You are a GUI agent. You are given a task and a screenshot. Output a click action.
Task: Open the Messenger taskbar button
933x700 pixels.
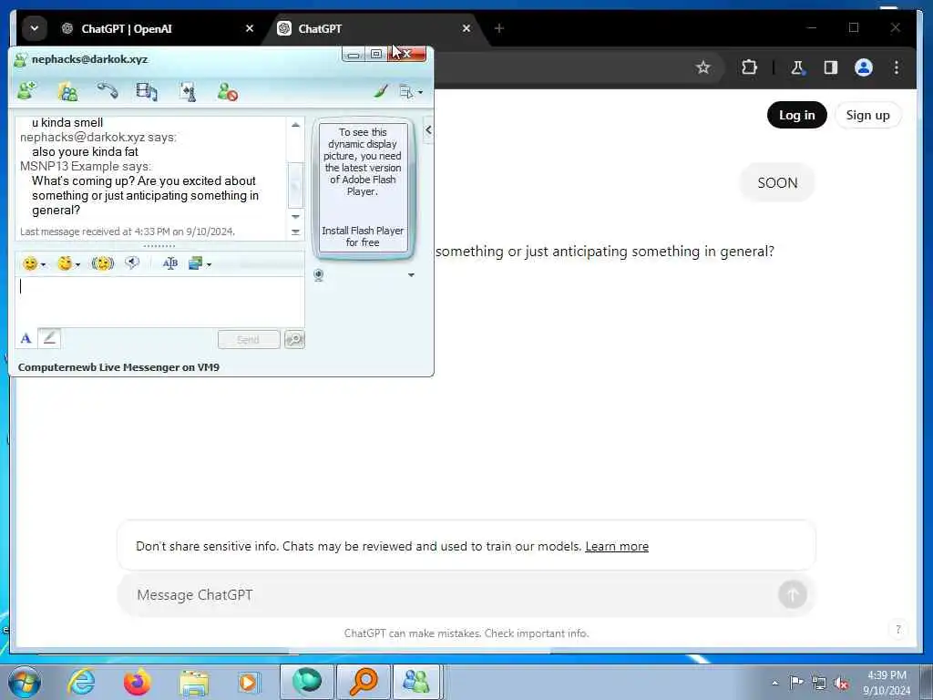pos(415,682)
